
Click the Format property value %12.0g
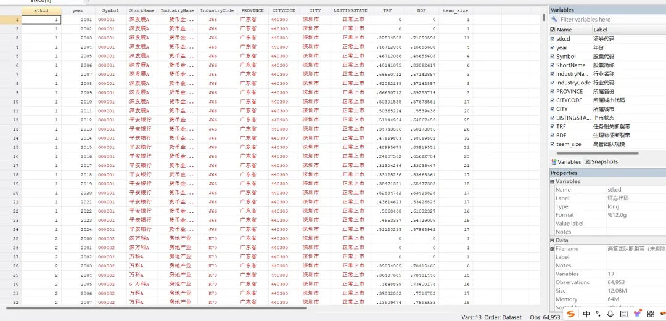(x=617, y=215)
